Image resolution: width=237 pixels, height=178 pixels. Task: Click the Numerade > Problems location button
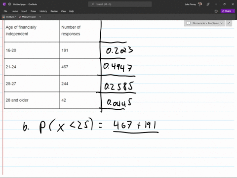204,23
